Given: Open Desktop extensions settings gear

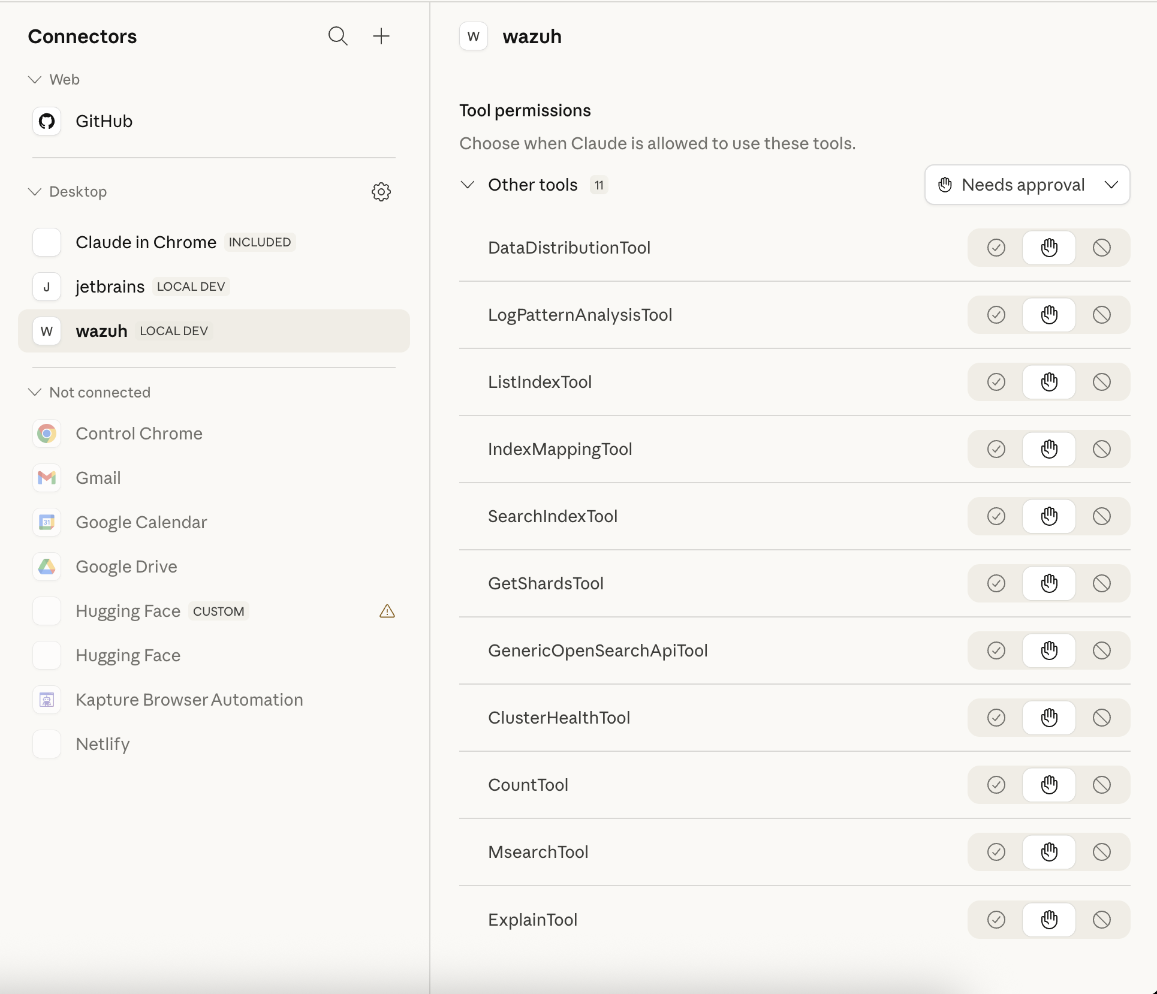Looking at the screenshot, I should pos(381,192).
